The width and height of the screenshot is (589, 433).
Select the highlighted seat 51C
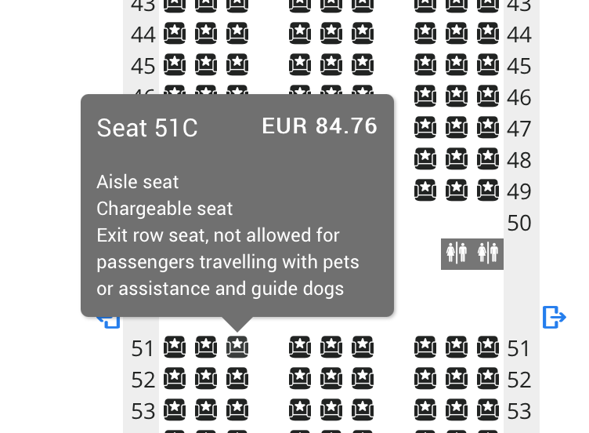point(237,347)
